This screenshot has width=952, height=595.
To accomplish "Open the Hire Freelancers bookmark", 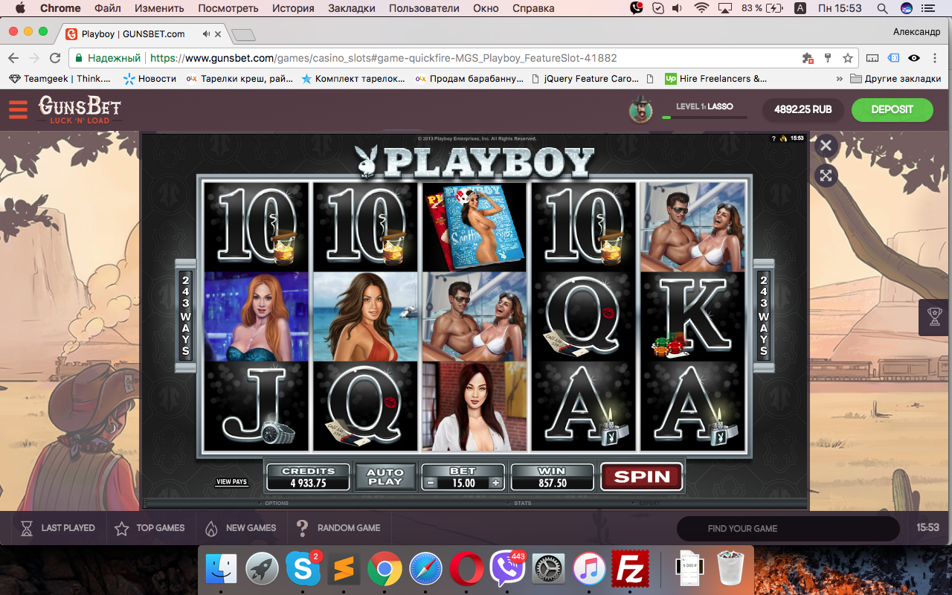I will click(x=715, y=78).
